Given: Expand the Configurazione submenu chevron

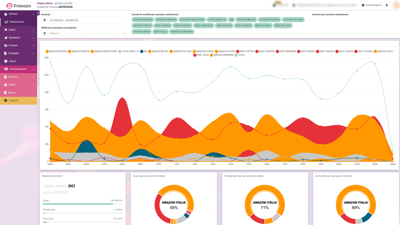Looking at the screenshot, I should (x=33, y=69).
